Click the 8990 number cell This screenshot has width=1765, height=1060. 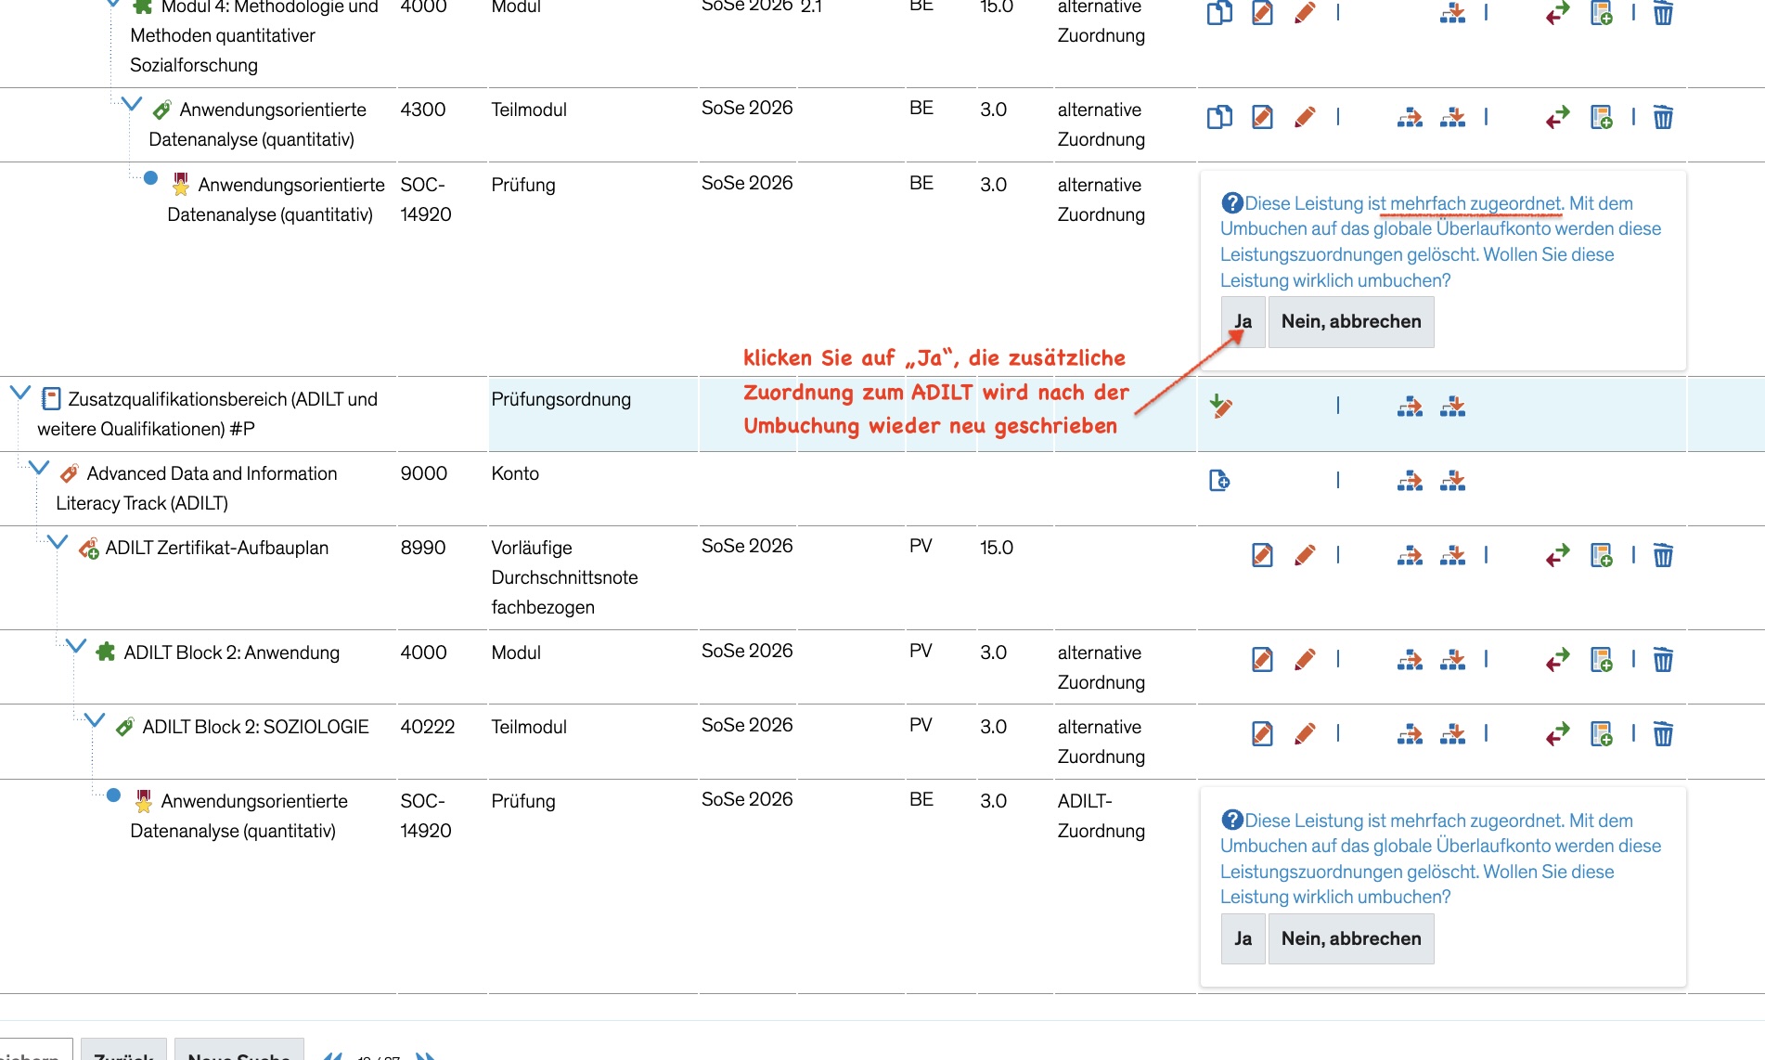(x=422, y=548)
